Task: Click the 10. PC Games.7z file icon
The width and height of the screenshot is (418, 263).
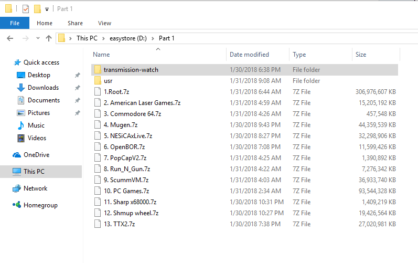Action: (98, 191)
